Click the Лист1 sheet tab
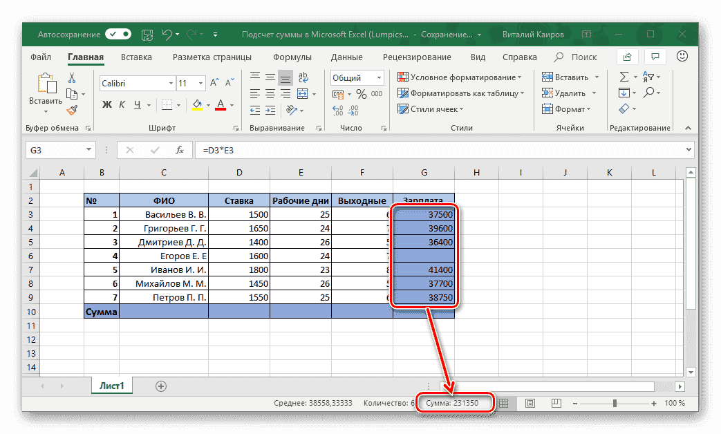The image size is (721, 434). 111,386
